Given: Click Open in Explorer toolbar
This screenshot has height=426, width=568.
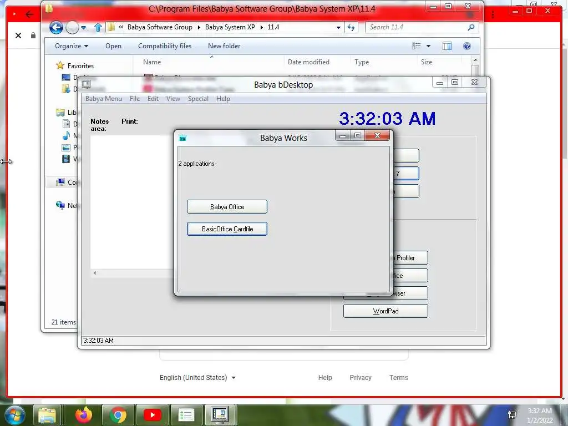Looking at the screenshot, I should 113,46.
